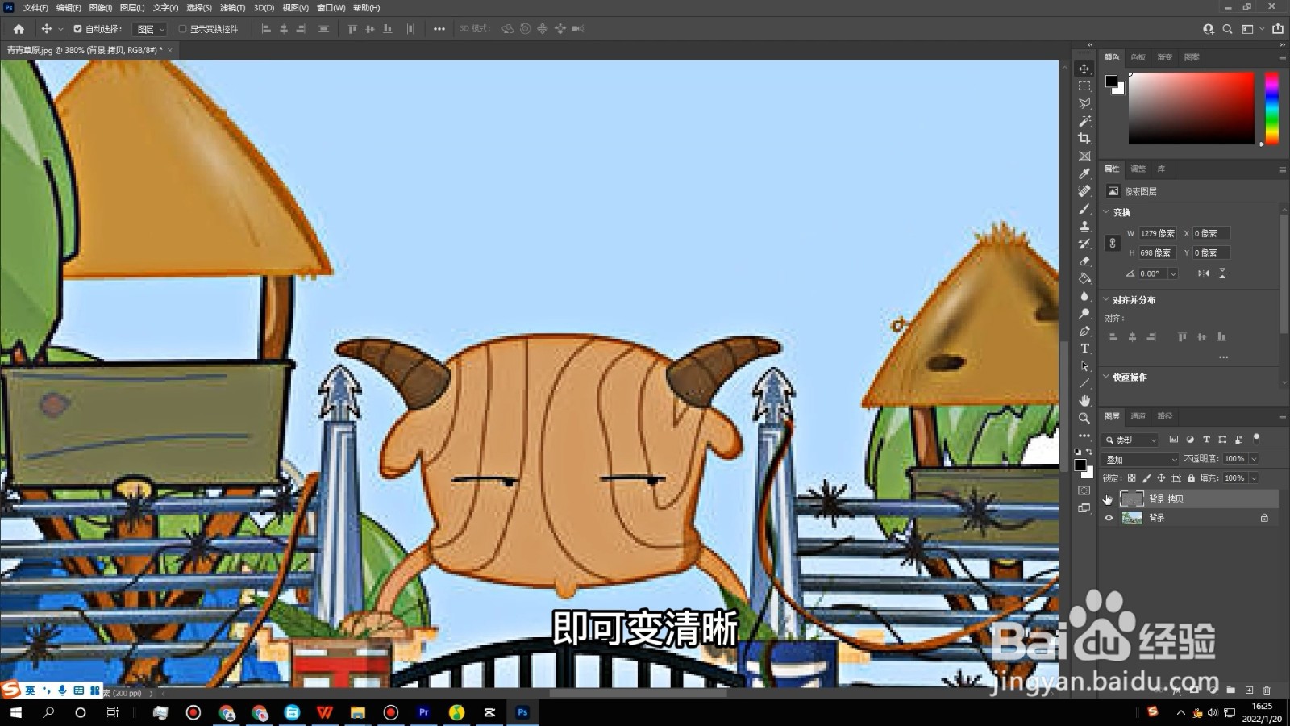Screen dimensions: 1290x726
Task: Open the opacity (不透明度) dropdown arrow
Action: coord(1254,459)
